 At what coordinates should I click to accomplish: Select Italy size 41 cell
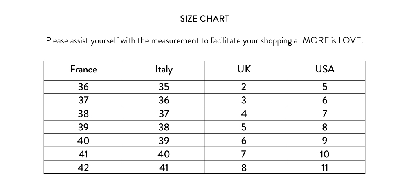pos(164,167)
